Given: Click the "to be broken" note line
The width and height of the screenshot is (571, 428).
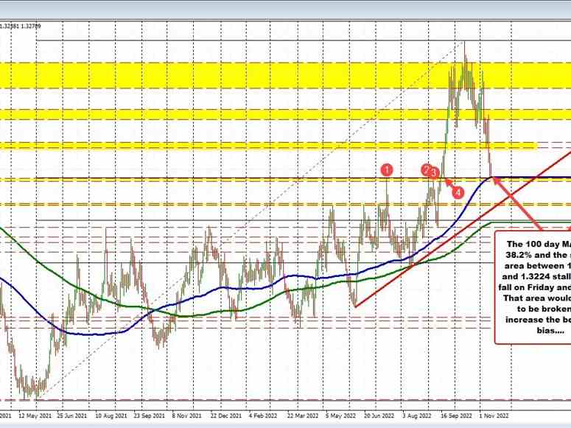Looking at the screenshot, I should pos(544,309).
